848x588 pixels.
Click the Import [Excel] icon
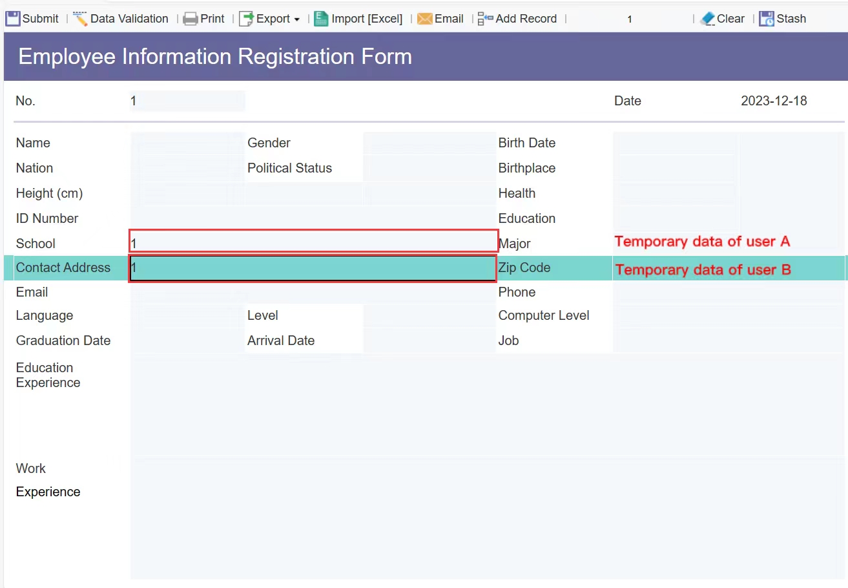[x=321, y=19]
